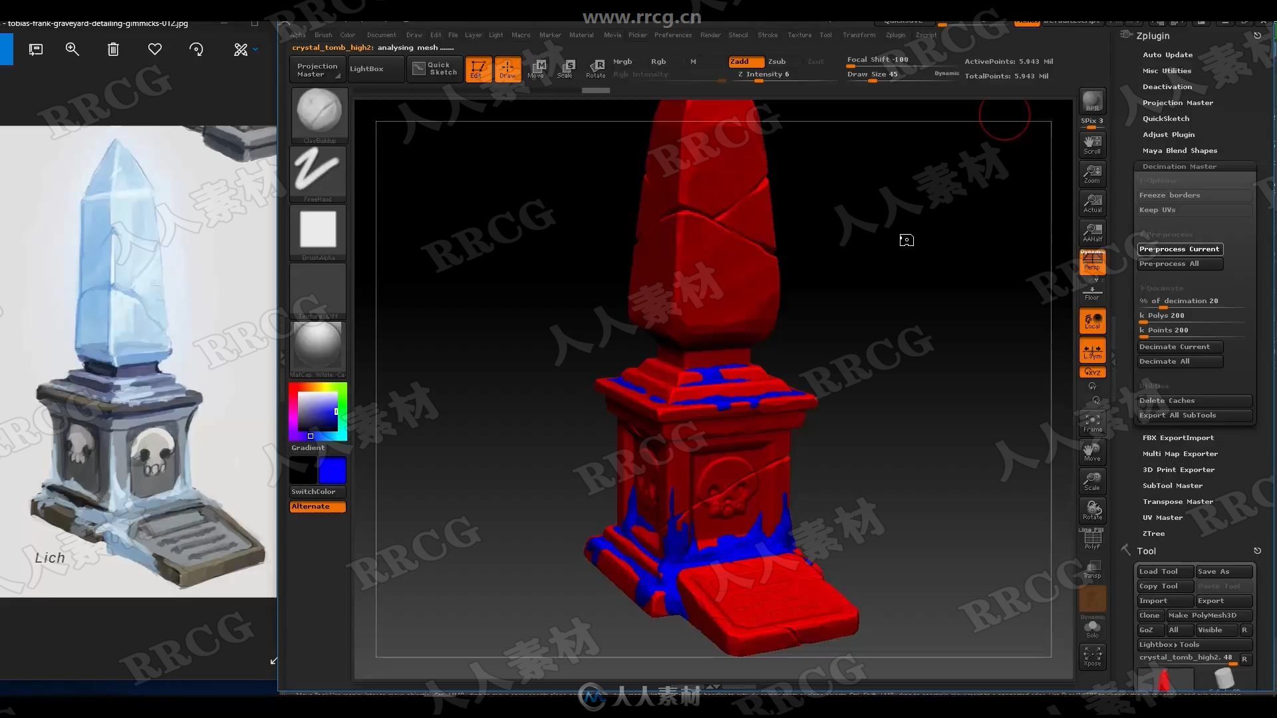Select the Rotate tool in toolbar

pyautogui.click(x=595, y=68)
